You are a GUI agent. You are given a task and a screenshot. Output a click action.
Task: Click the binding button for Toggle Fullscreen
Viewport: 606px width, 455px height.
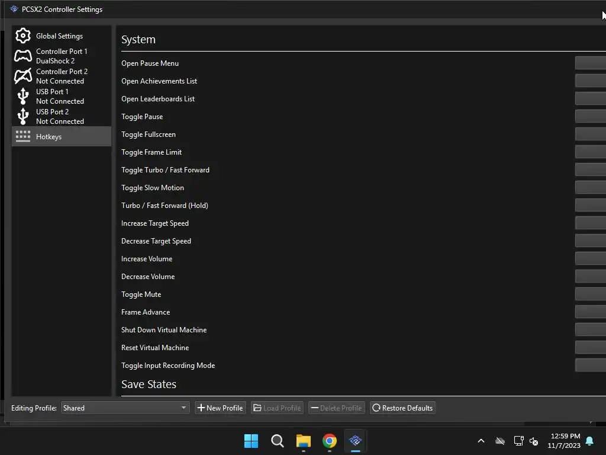click(591, 134)
